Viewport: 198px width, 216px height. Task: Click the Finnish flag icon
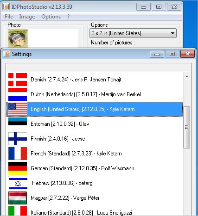(x=18, y=139)
